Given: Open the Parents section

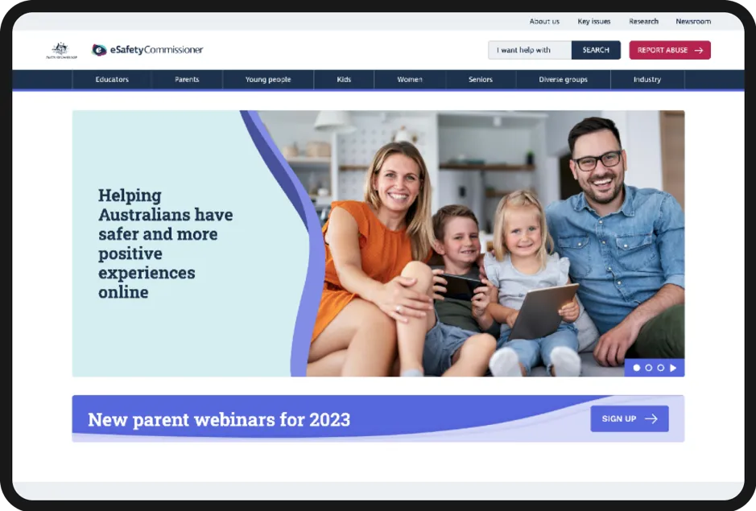Looking at the screenshot, I should (x=187, y=80).
